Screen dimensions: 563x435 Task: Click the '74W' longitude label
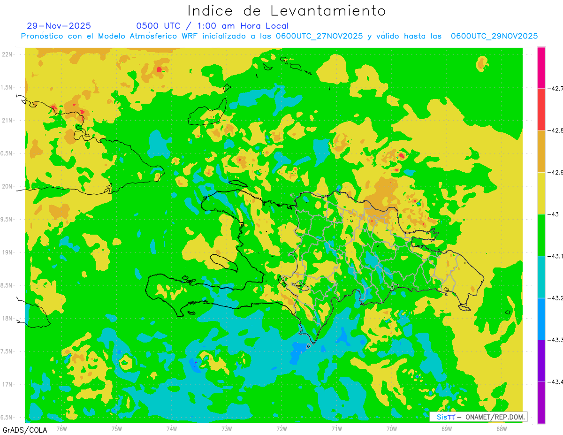(171, 428)
